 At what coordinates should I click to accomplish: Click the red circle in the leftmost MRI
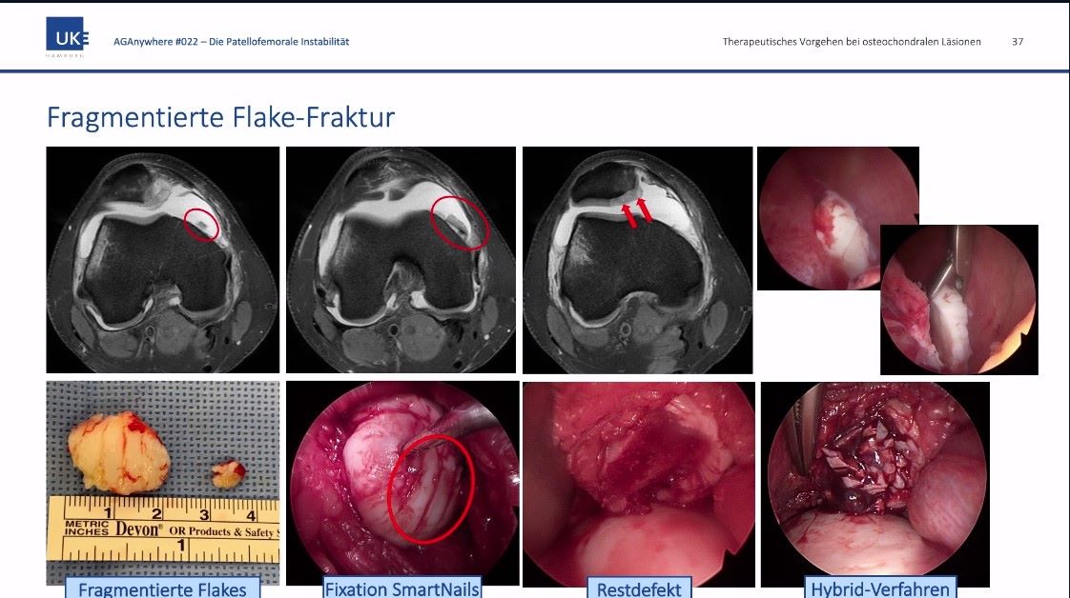click(200, 224)
